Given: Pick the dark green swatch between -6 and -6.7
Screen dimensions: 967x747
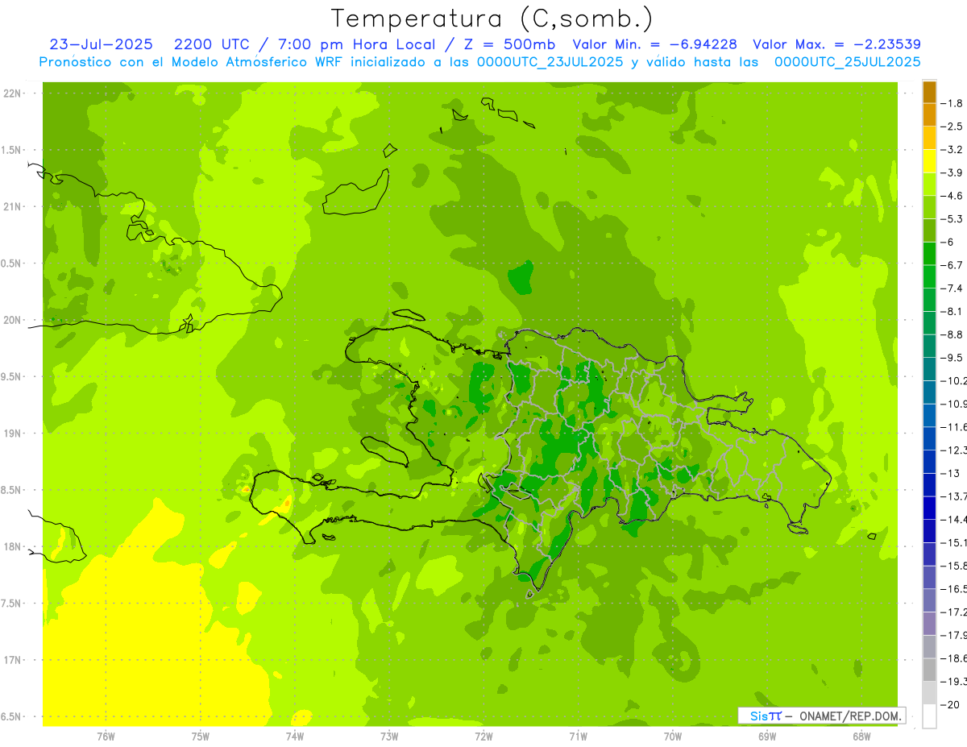Looking at the screenshot, I should tap(929, 253).
